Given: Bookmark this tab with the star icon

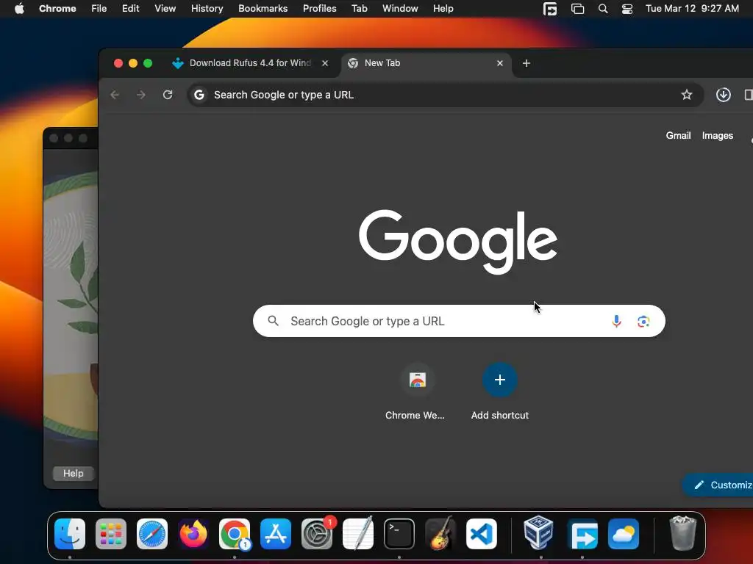Looking at the screenshot, I should [687, 95].
